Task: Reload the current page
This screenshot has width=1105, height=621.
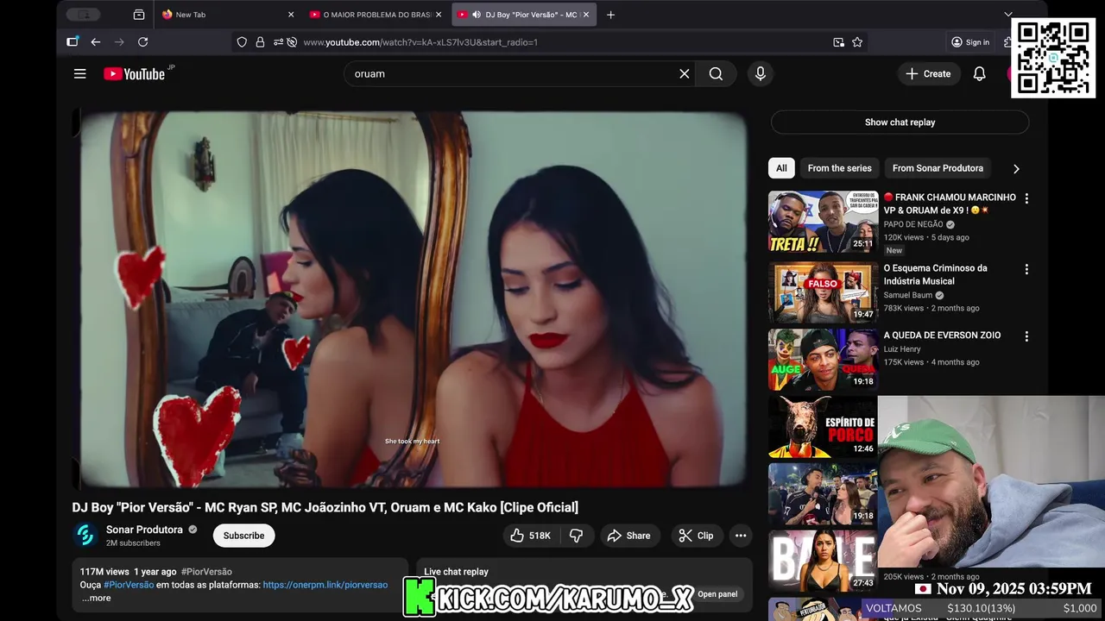Action: (143, 42)
